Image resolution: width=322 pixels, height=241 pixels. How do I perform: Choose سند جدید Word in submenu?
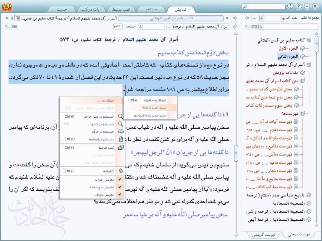[x=150, y=108]
